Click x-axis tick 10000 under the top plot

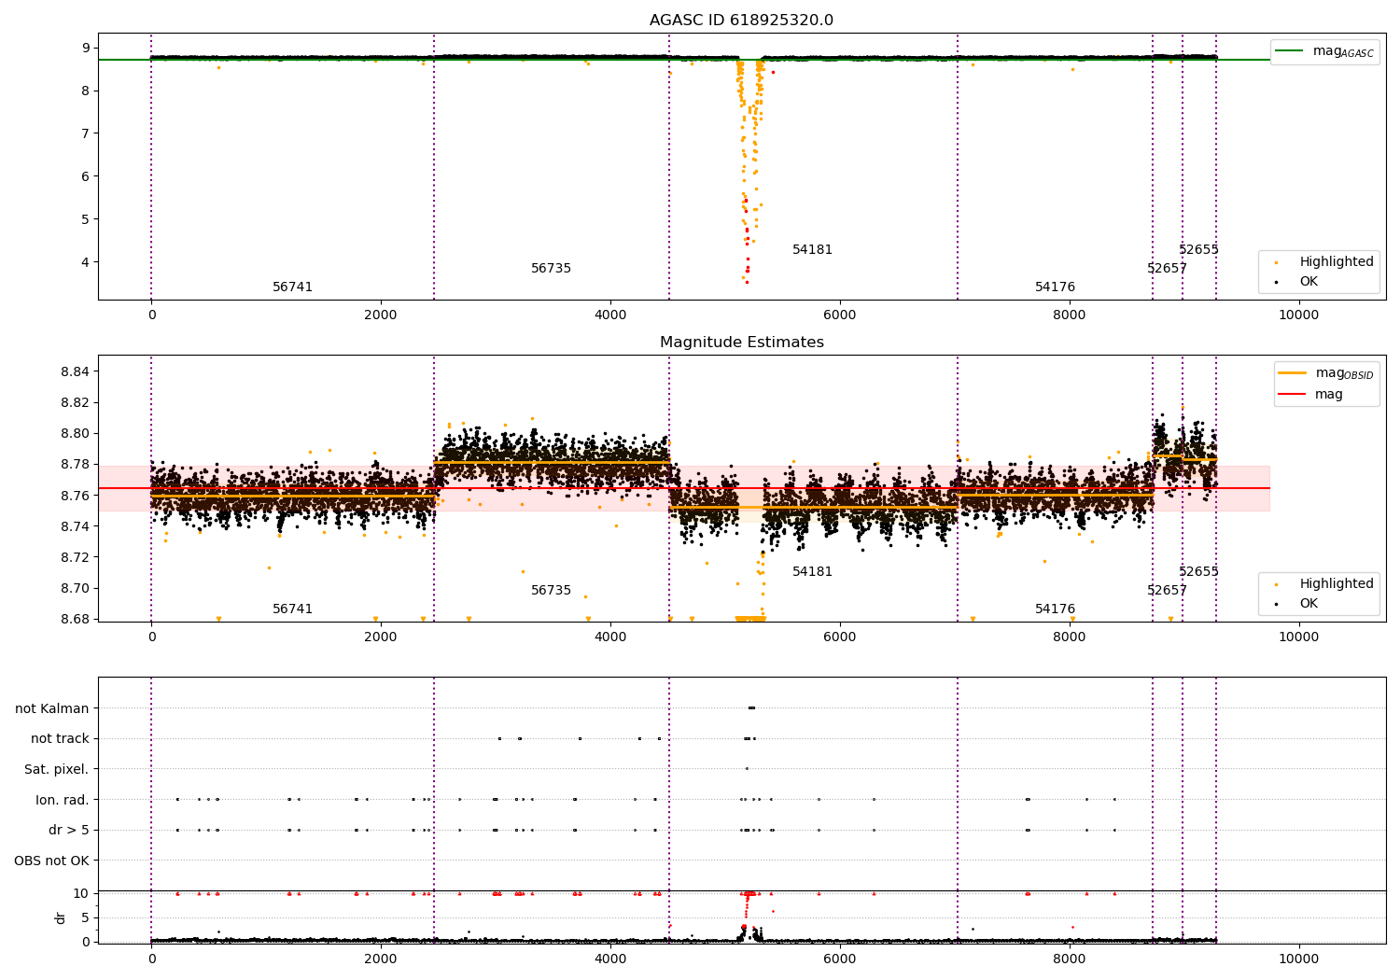click(1298, 315)
